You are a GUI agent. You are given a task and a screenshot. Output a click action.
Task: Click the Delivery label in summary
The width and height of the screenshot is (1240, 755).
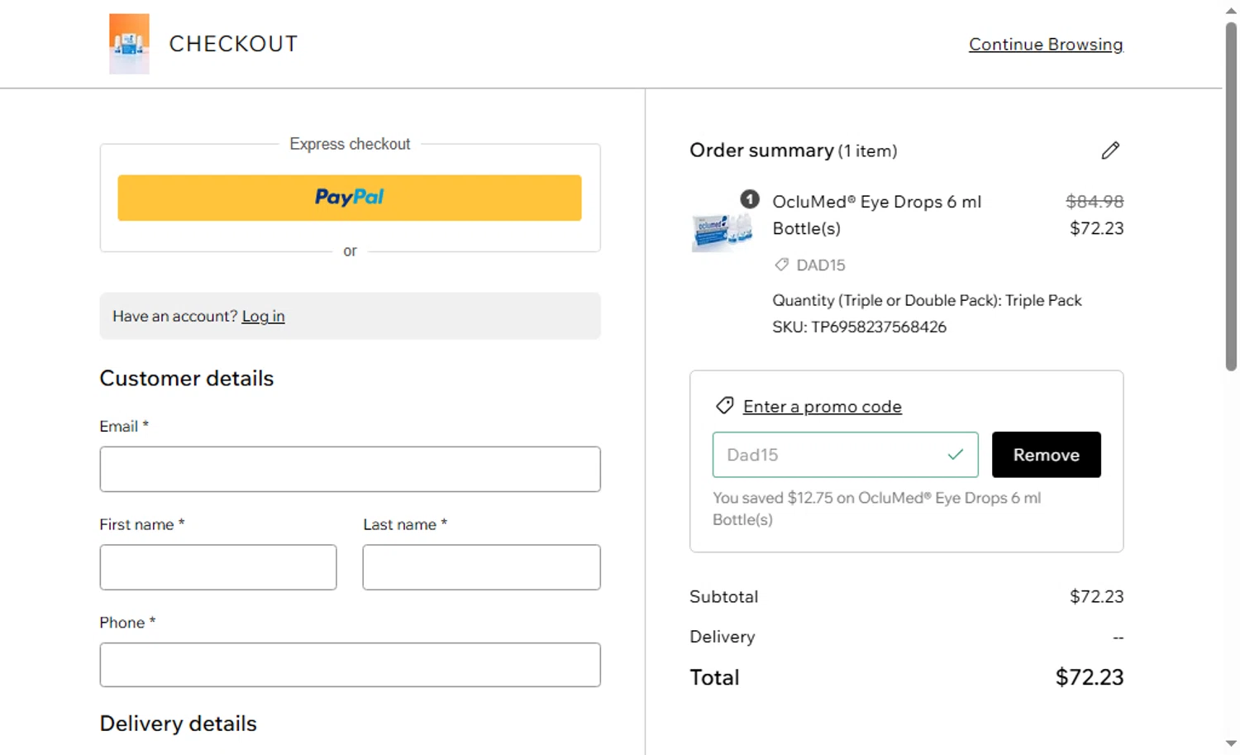coord(723,637)
